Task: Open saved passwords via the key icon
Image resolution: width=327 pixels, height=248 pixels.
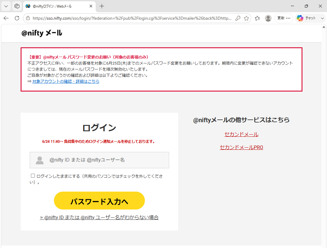Action: coord(238,18)
